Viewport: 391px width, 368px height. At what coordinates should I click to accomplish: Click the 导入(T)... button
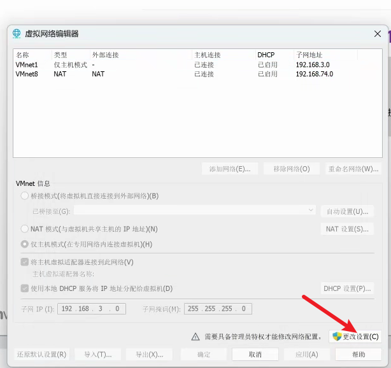point(98,354)
